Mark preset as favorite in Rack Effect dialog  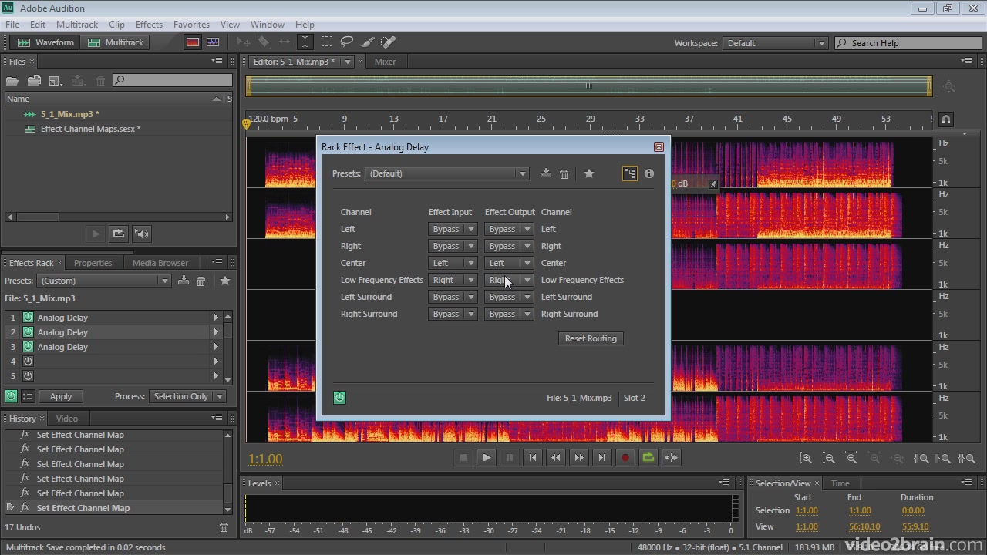point(589,173)
